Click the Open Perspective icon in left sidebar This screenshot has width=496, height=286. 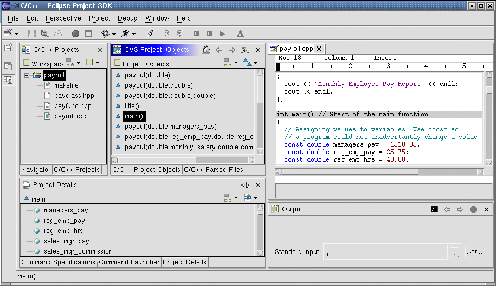pos(8,48)
